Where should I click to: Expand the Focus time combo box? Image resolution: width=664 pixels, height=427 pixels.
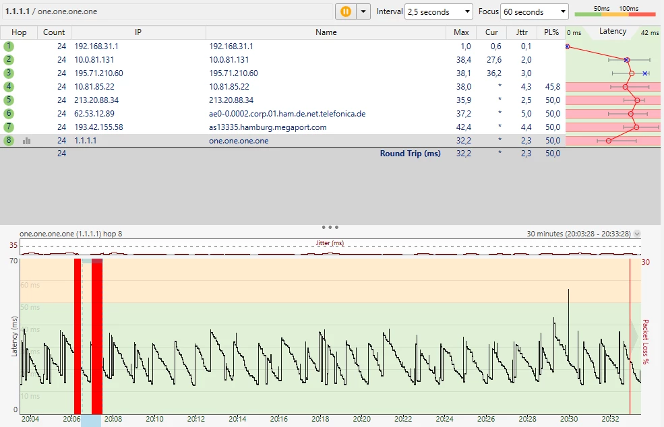(x=535, y=12)
